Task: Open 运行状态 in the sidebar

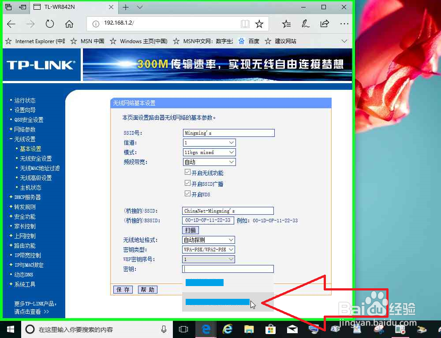Action: click(x=25, y=100)
